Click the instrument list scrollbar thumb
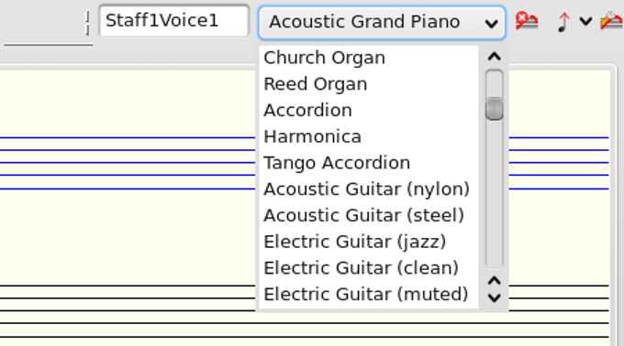624x346 pixels. pyautogui.click(x=495, y=109)
